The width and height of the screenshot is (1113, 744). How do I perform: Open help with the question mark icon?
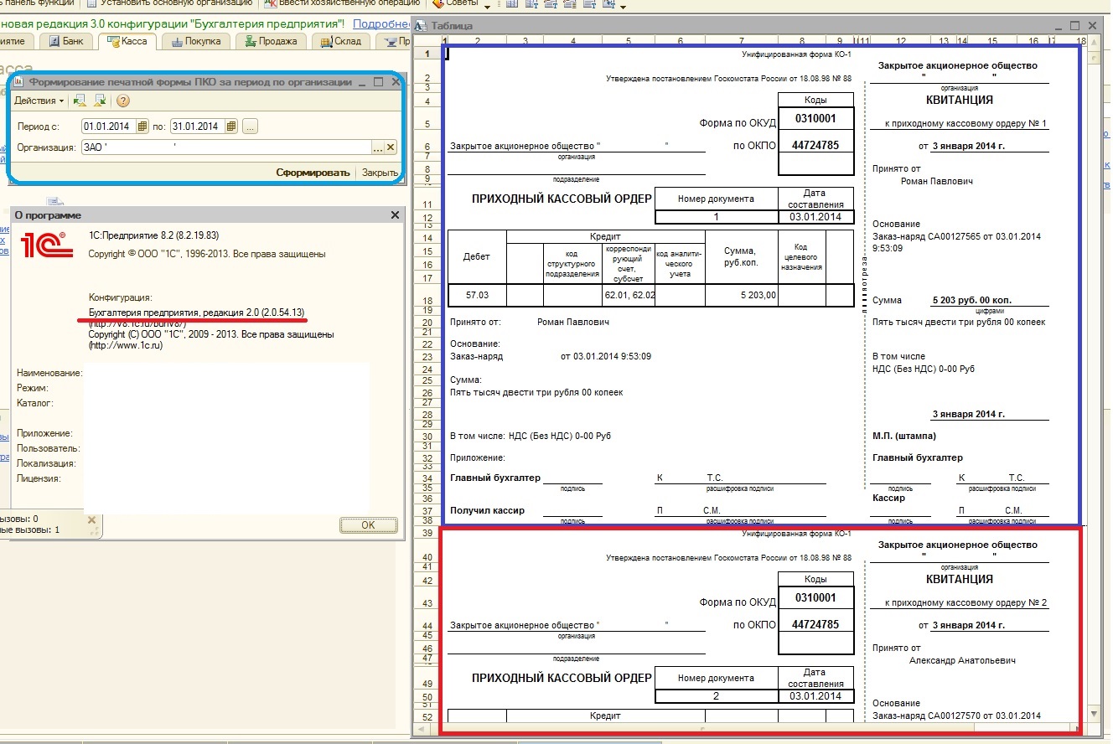tap(122, 101)
